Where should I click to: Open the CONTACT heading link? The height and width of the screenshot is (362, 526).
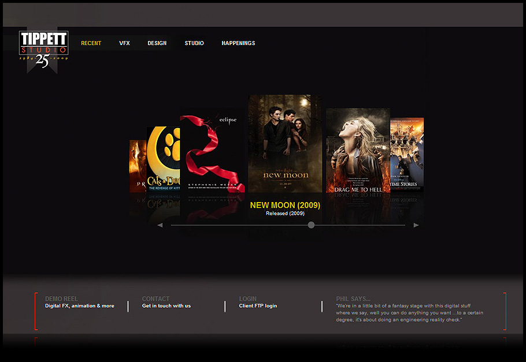point(155,298)
